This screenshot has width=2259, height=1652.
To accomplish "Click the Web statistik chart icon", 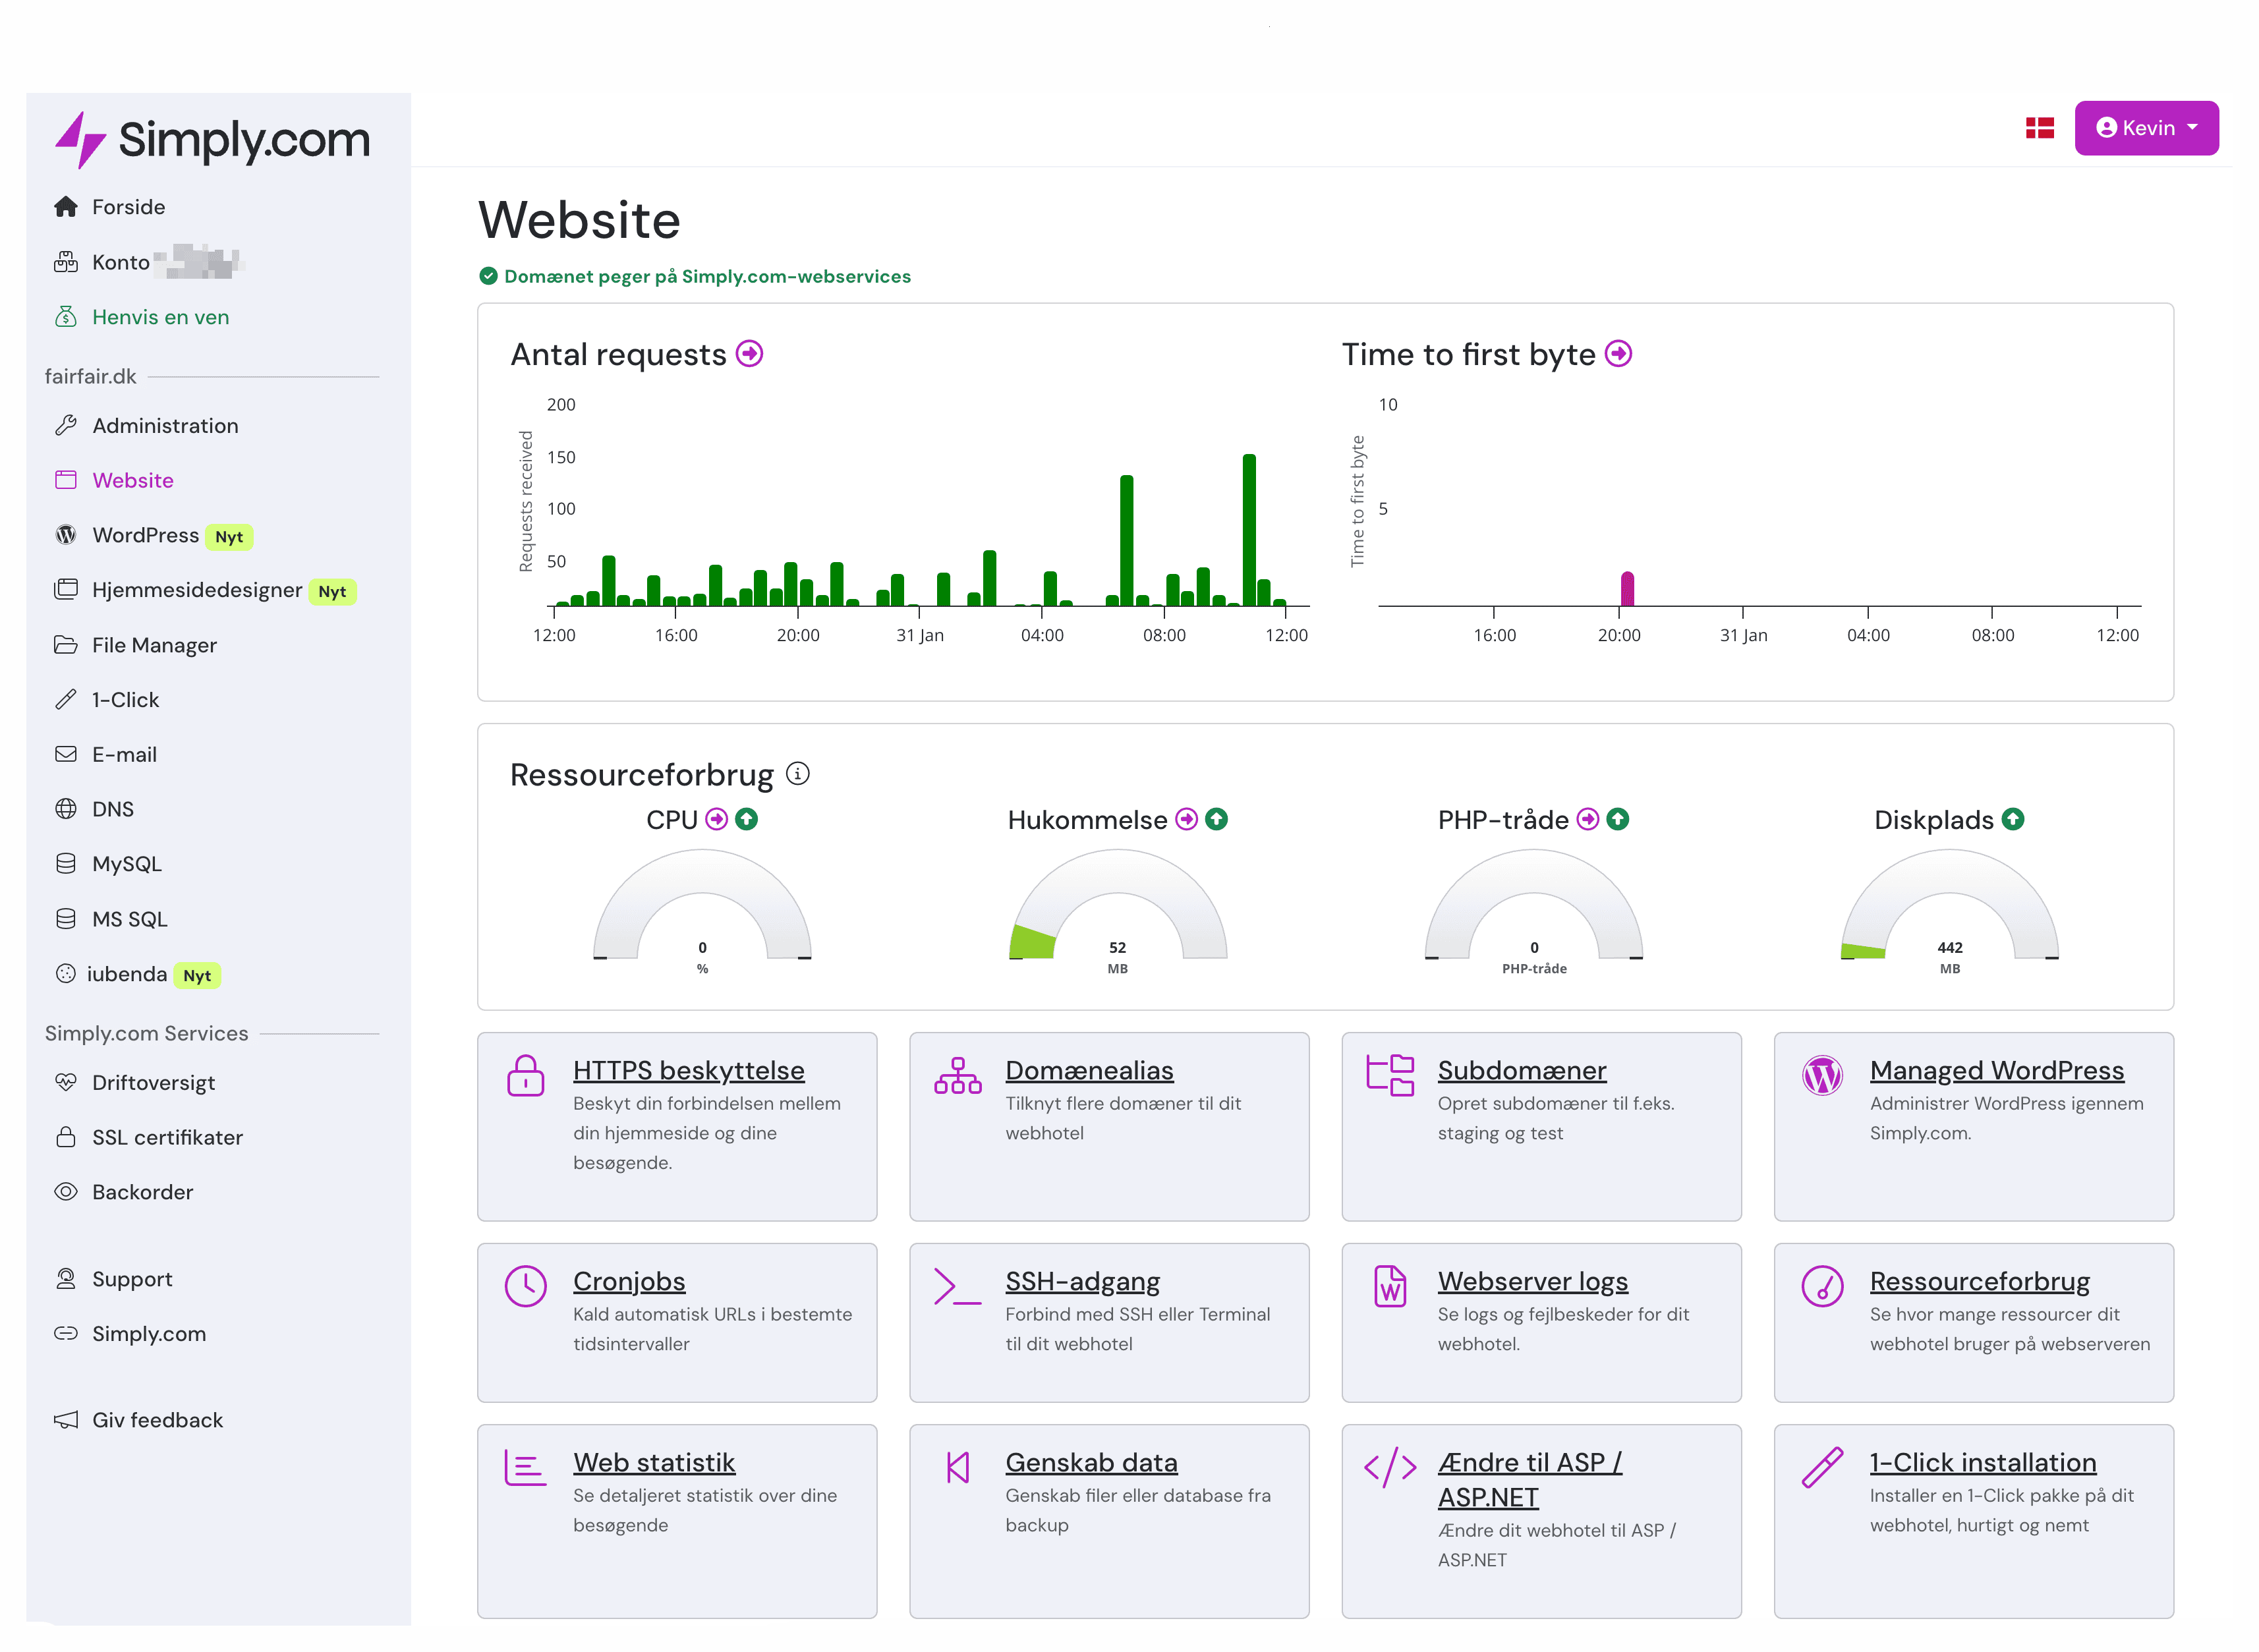I will 525,1468.
